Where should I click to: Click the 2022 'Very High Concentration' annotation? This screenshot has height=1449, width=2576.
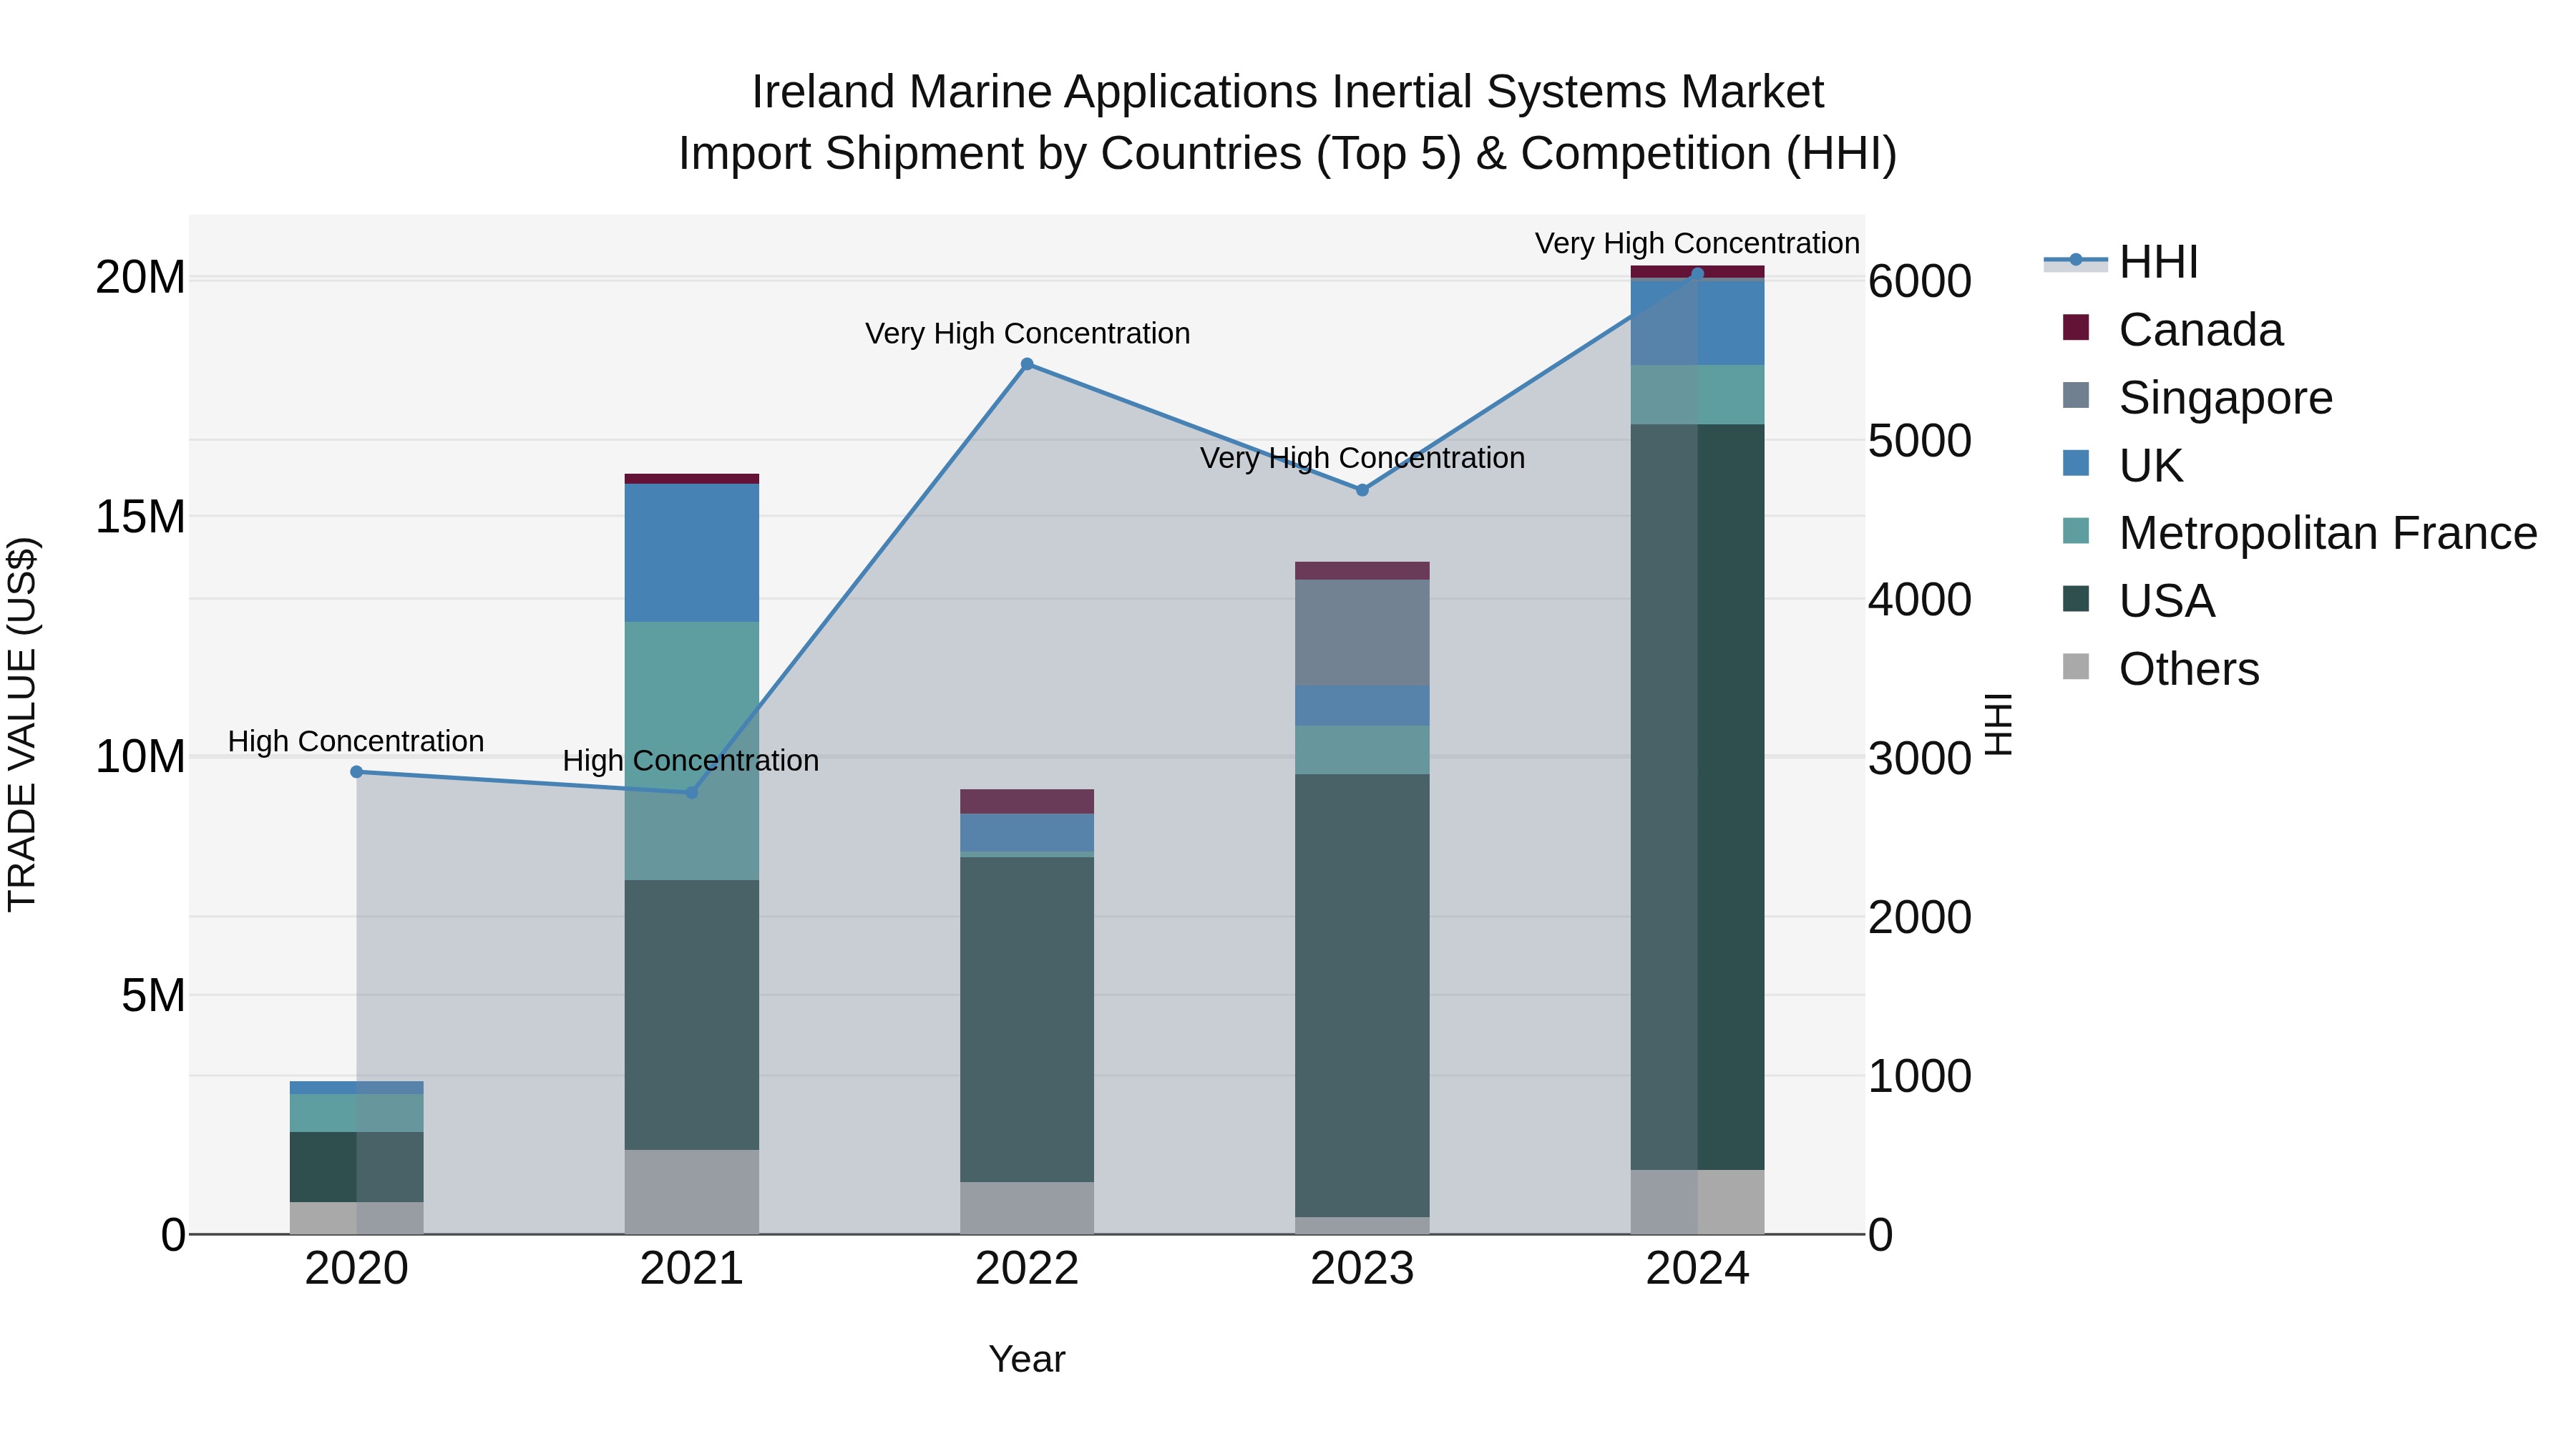[x=1028, y=334]
